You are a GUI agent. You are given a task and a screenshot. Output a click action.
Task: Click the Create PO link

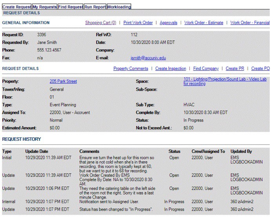260,69
